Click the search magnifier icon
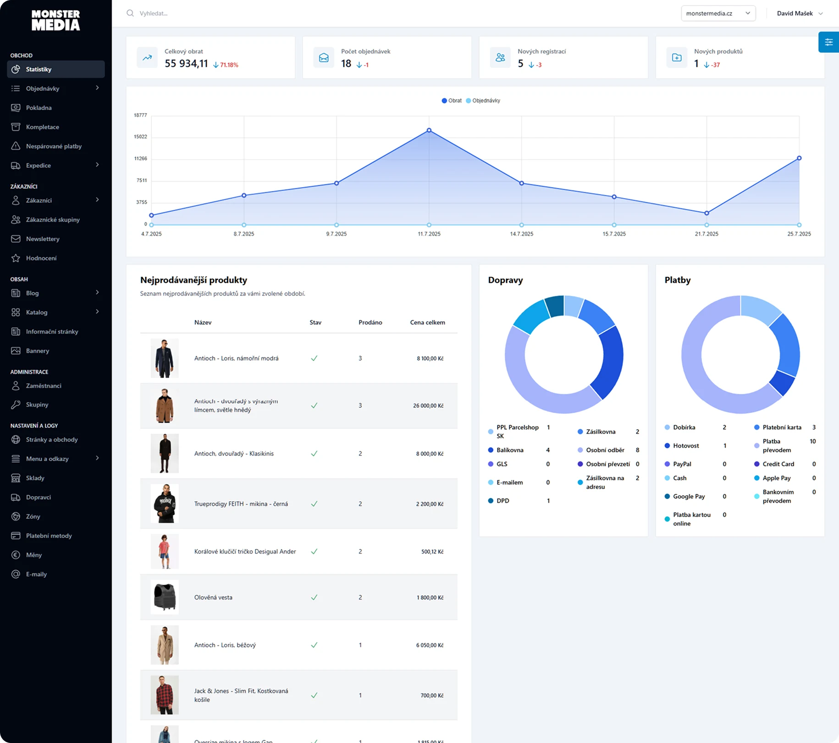The width and height of the screenshot is (839, 743). (x=130, y=13)
